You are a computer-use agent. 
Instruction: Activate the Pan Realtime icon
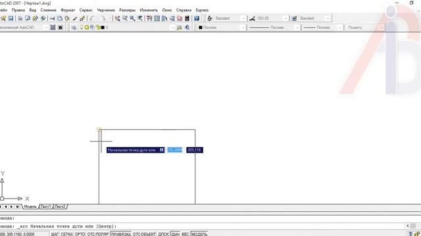click(117, 18)
